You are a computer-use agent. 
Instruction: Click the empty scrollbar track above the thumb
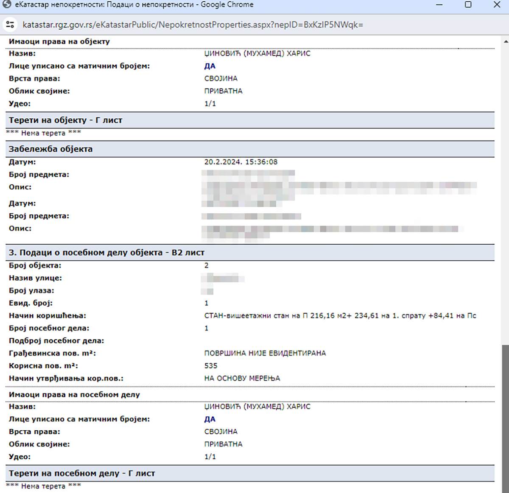pos(505,191)
